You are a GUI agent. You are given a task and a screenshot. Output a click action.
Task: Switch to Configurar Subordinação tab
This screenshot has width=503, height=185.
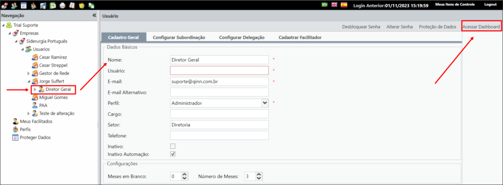click(179, 37)
